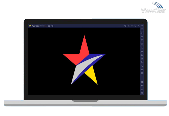Click the boxed play arrow icon in the sidebar
The width and height of the screenshot is (169, 116).
tap(142, 40)
